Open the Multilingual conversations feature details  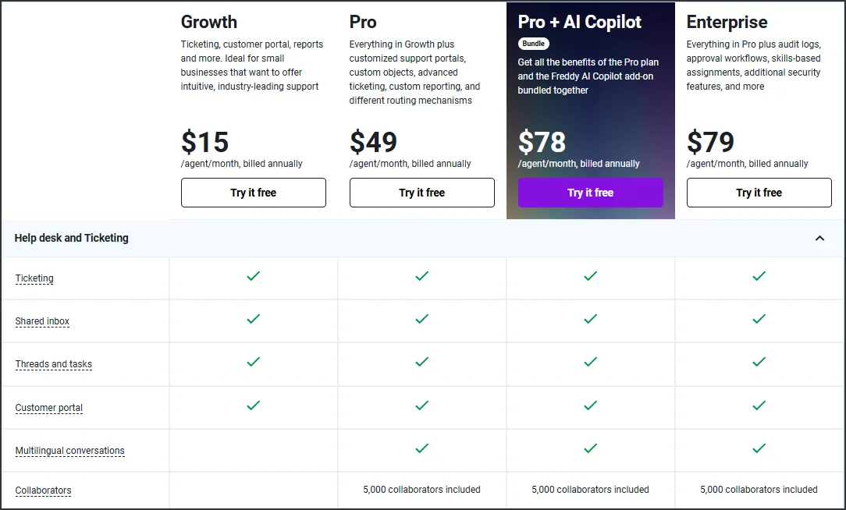click(x=69, y=451)
